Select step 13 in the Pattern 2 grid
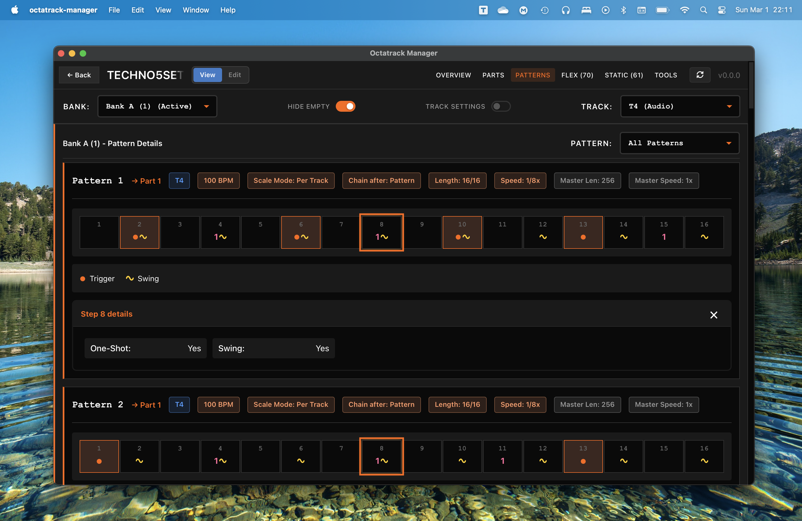Screen dimensions: 802x521 coord(583,456)
